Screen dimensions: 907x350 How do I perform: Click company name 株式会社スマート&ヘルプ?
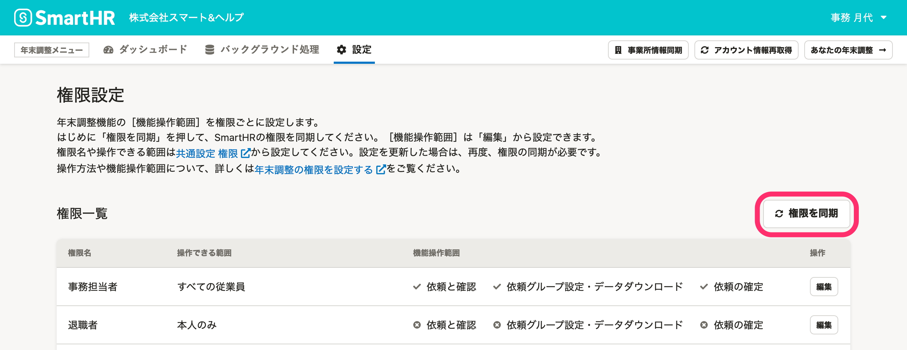187,18
